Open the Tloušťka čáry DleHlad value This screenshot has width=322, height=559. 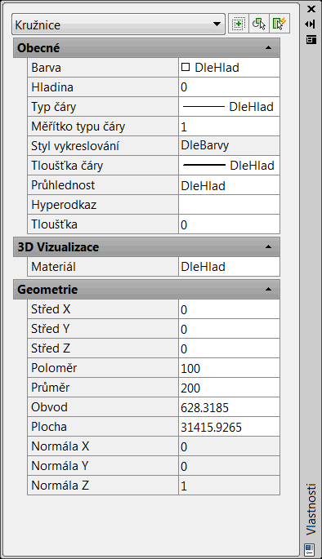[x=229, y=166]
